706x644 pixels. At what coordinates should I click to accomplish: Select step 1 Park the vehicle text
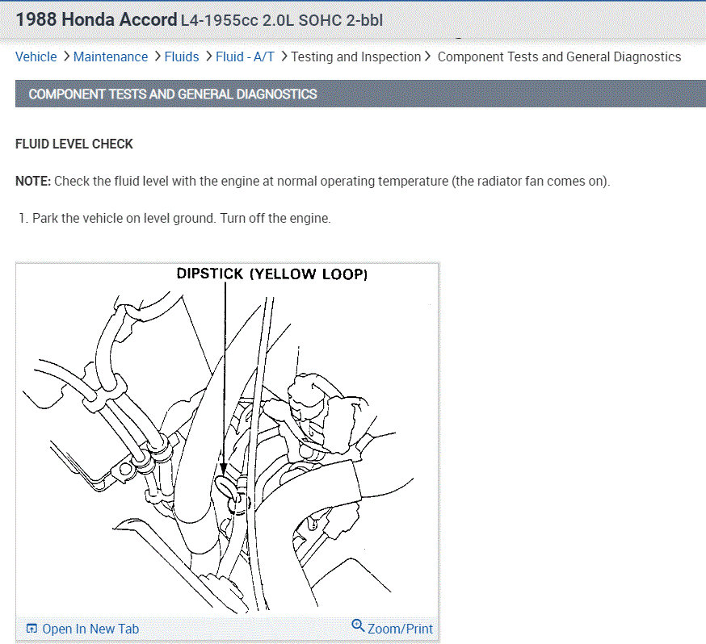(x=174, y=219)
